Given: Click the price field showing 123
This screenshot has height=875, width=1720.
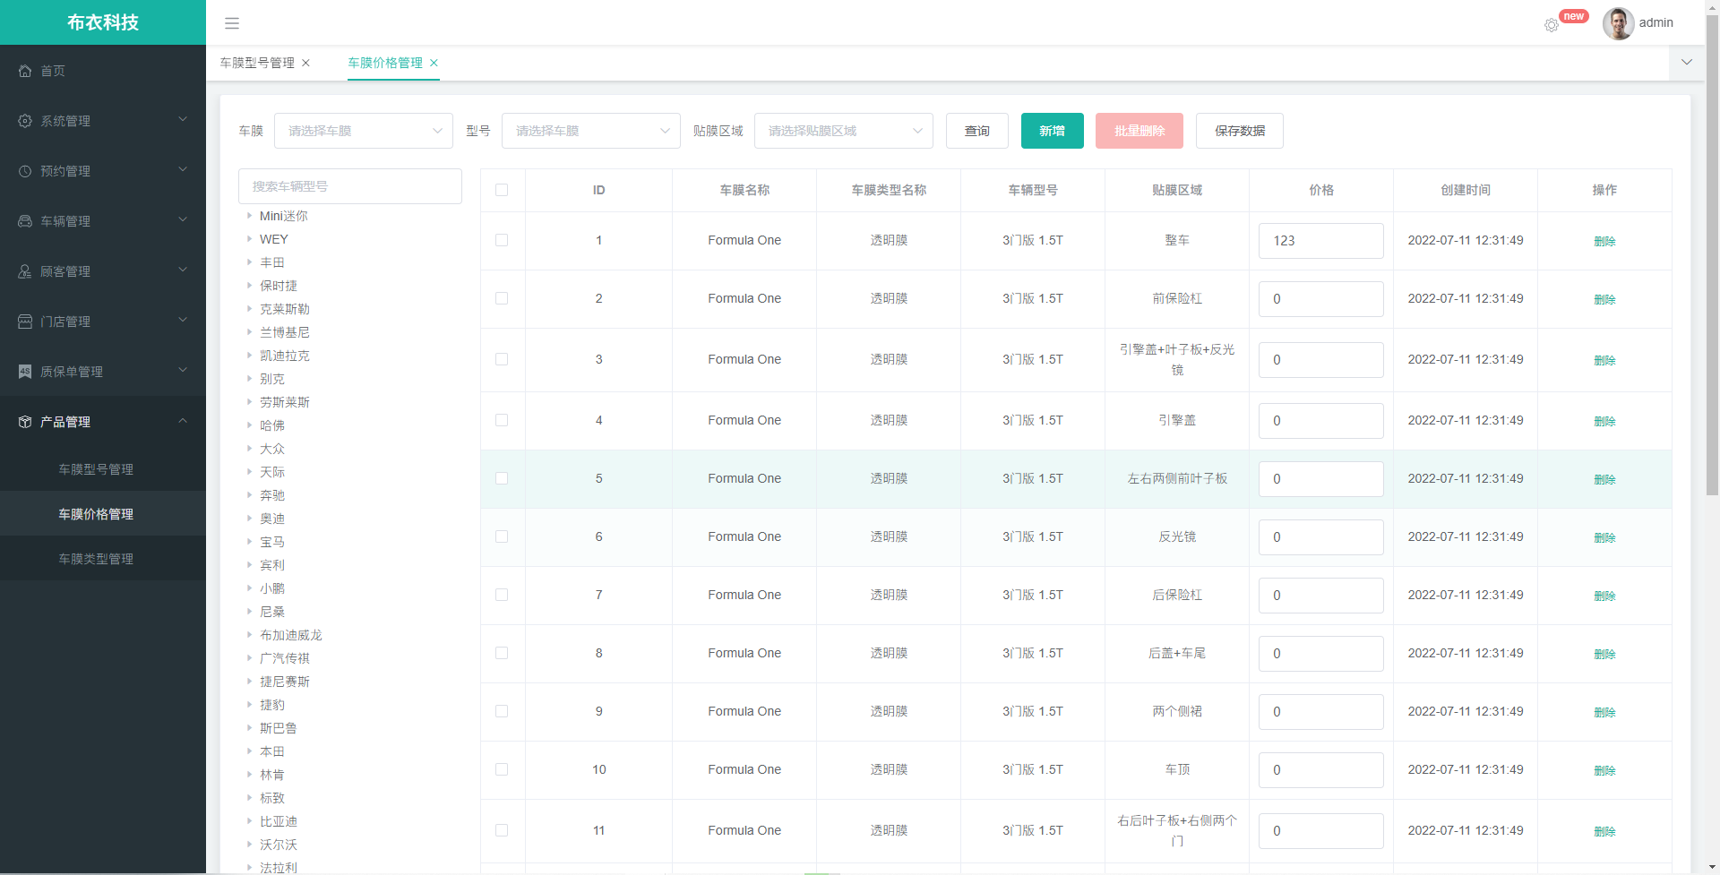Looking at the screenshot, I should [x=1321, y=241].
